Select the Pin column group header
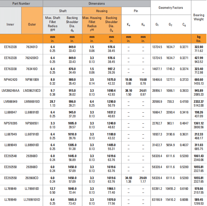207x206 pixels. pos(136,11)
